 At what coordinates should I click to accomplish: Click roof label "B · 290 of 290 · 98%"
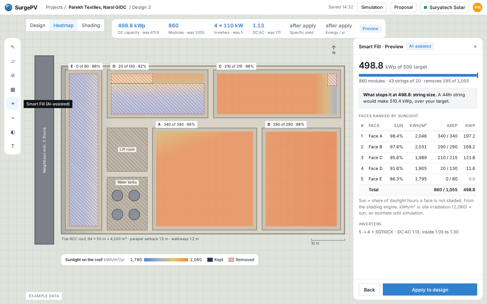[x=286, y=124]
